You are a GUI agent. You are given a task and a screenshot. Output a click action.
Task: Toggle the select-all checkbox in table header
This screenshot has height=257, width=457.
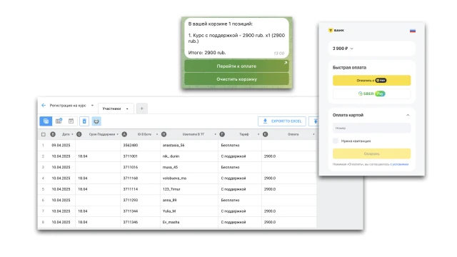tap(44, 134)
